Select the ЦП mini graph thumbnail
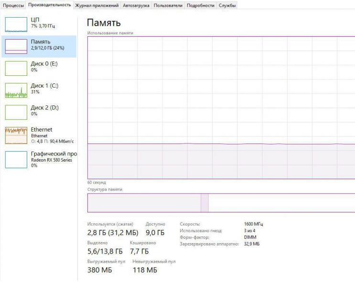The height and width of the screenshot is (286, 355). coord(16,24)
